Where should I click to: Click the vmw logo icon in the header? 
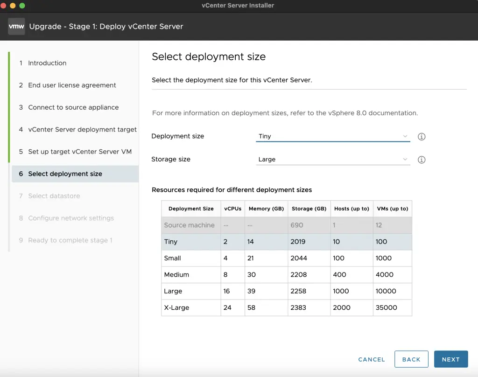pos(16,27)
